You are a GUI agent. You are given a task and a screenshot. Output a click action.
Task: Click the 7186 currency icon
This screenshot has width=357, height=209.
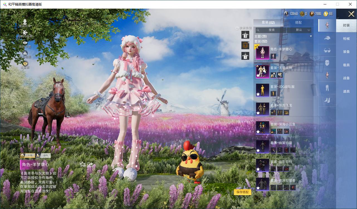coord(312,14)
